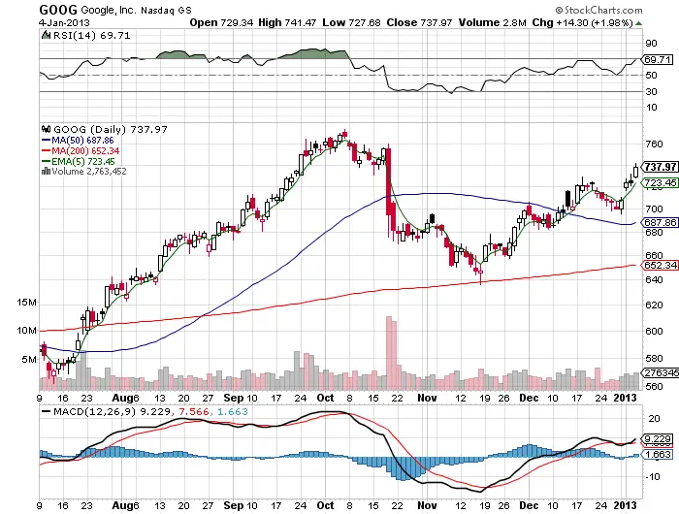Image resolution: width=679 pixels, height=514 pixels.
Task: Click the tallest red volume bar in October
Action: coord(388,353)
